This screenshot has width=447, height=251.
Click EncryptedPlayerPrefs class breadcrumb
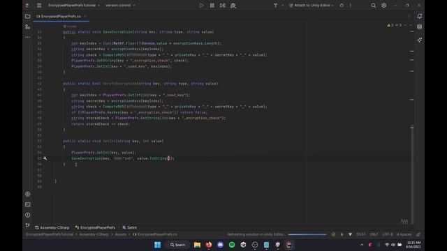tap(95, 228)
